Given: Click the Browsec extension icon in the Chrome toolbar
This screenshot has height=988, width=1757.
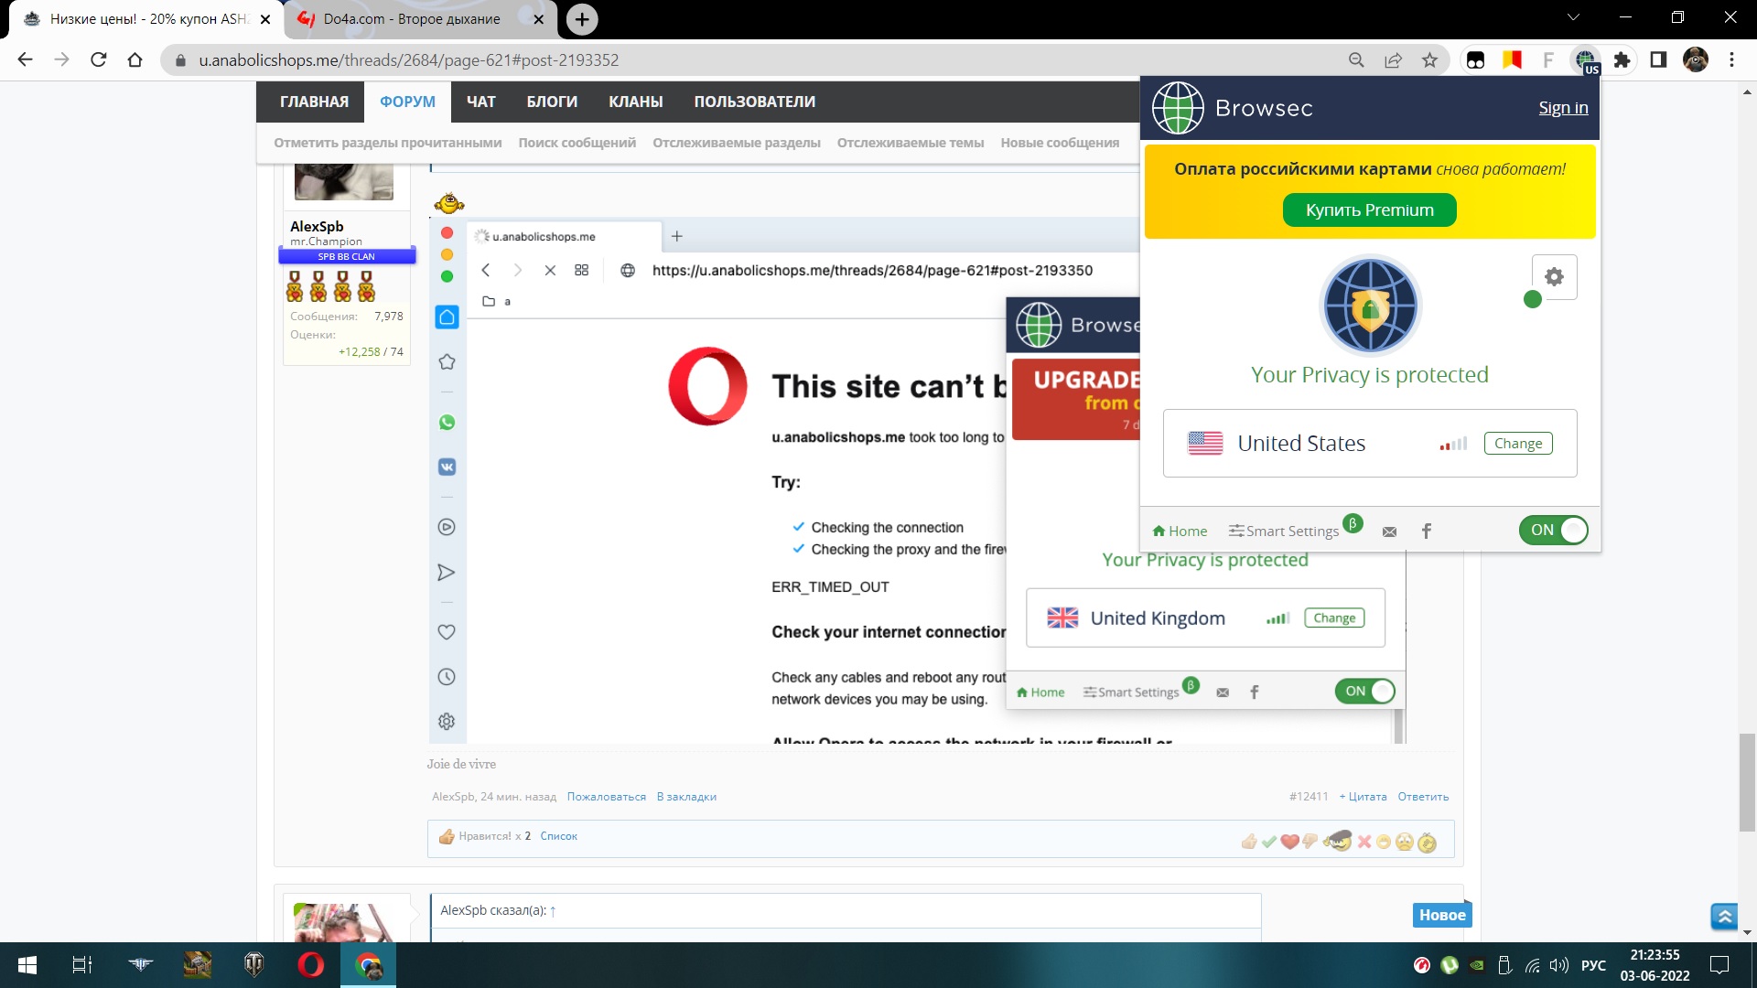Looking at the screenshot, I should [x=1586, y=60].
